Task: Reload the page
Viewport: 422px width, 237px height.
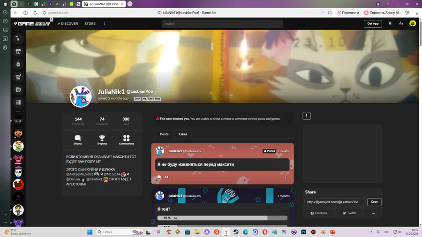Action: (35, 13)
